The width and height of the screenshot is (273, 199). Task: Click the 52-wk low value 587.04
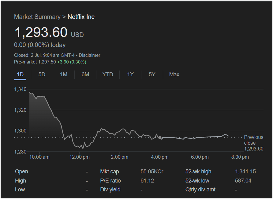coord(243,181)
